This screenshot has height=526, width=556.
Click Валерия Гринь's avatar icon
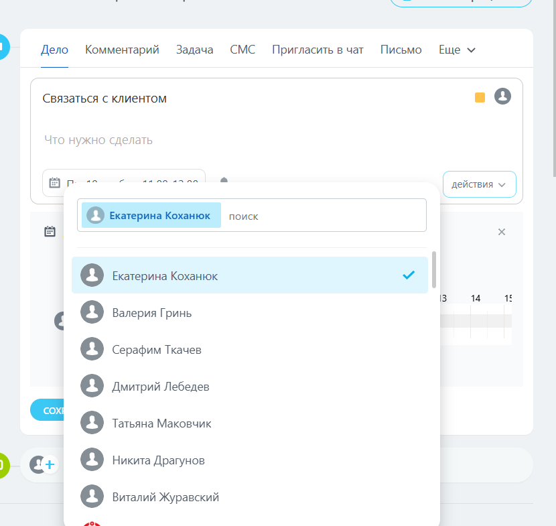92,312
